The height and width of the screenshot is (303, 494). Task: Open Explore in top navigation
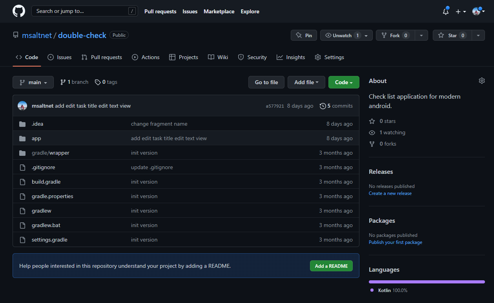(x=250, y=11)
